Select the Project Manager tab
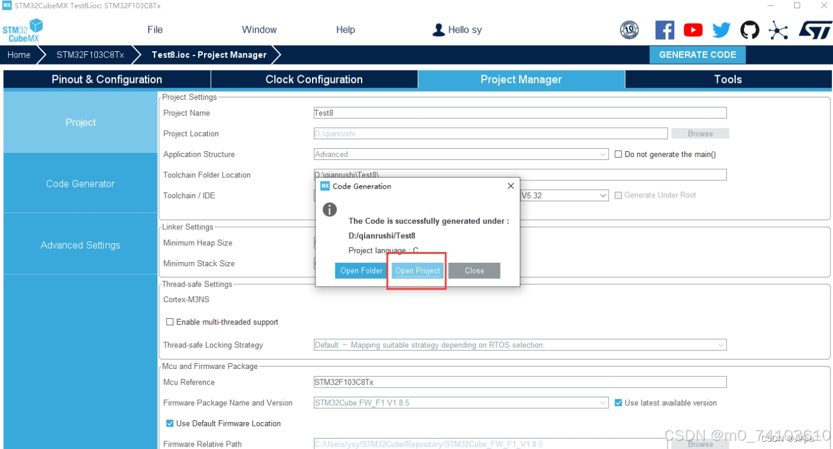The image size is (833, 449). [x=521, y=79]
